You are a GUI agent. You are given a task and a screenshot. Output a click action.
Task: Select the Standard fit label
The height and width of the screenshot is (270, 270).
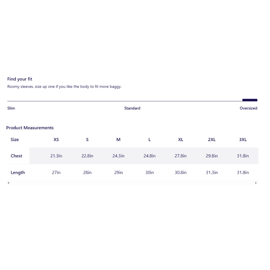132,108
